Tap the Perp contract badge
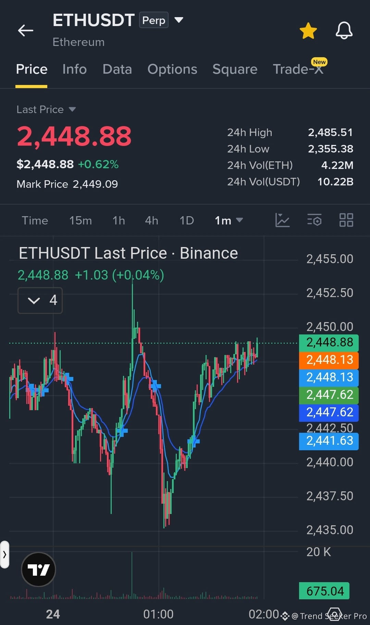The height and width of the screenshot is (625, 370). coord(154,20)
